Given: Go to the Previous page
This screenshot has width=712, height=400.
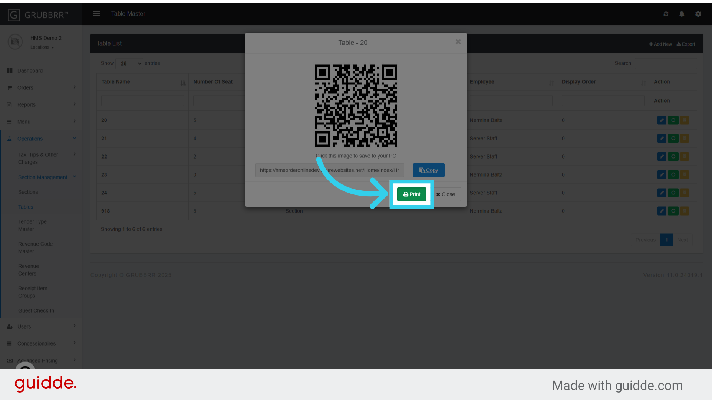Looking at the screenshot, I should tap(645, 240).
